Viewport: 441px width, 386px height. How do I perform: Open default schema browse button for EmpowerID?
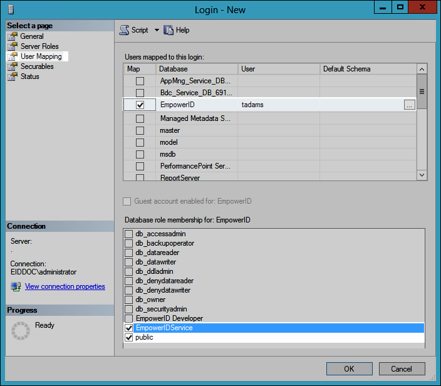click(409, 105)
